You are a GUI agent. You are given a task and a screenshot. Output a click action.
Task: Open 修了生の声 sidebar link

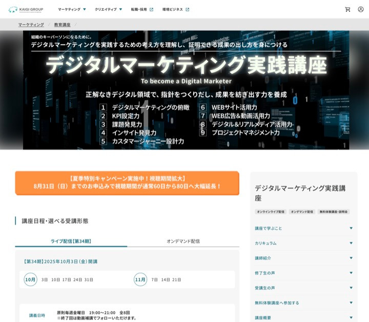[265, 273]
